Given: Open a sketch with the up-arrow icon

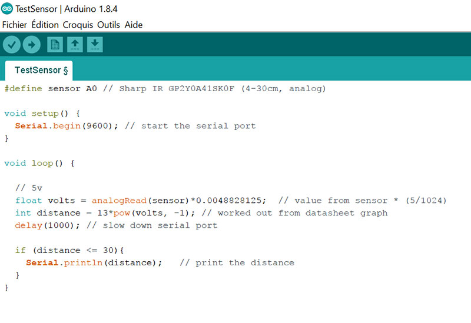Looking at the screenshot, I should coord(75,44).
